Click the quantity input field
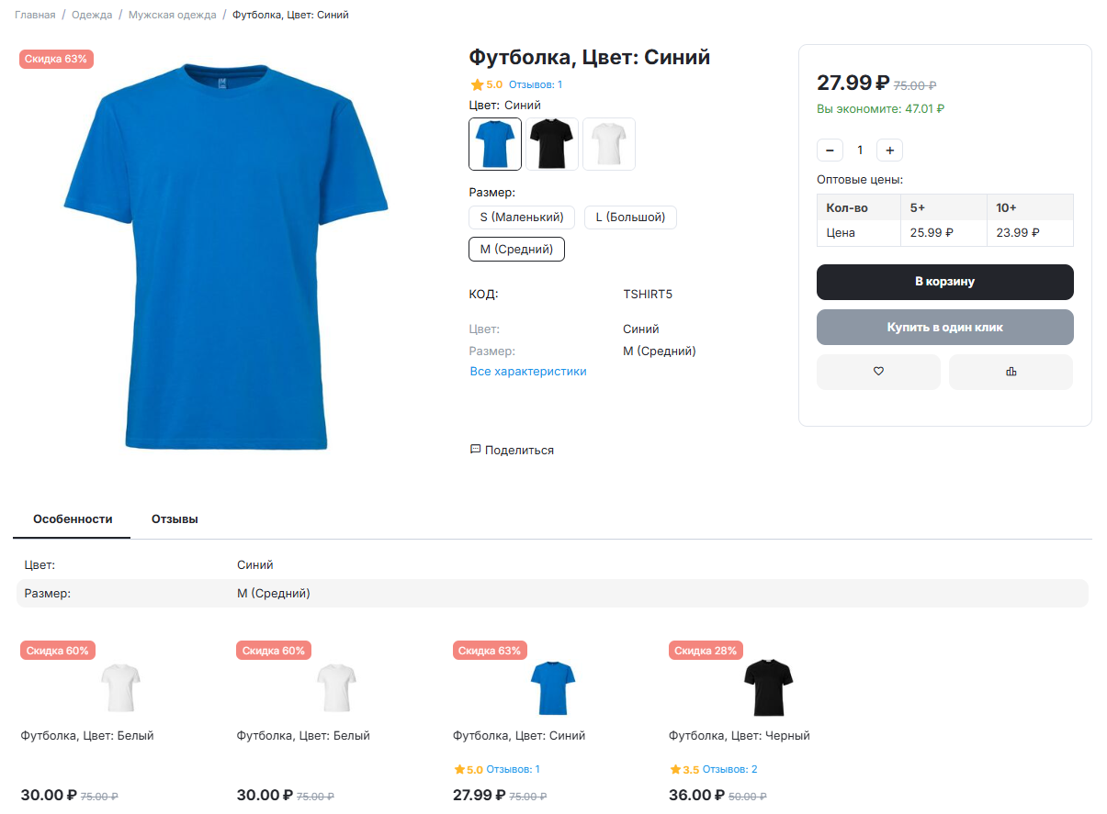1107x814 pixels. pyautogui.click(x=860, y=150)
